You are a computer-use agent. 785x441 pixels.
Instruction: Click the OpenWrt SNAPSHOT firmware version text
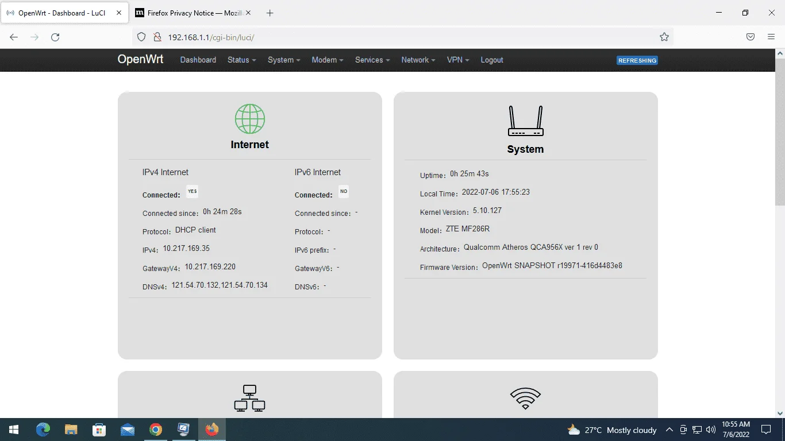(x=552, y=266)
